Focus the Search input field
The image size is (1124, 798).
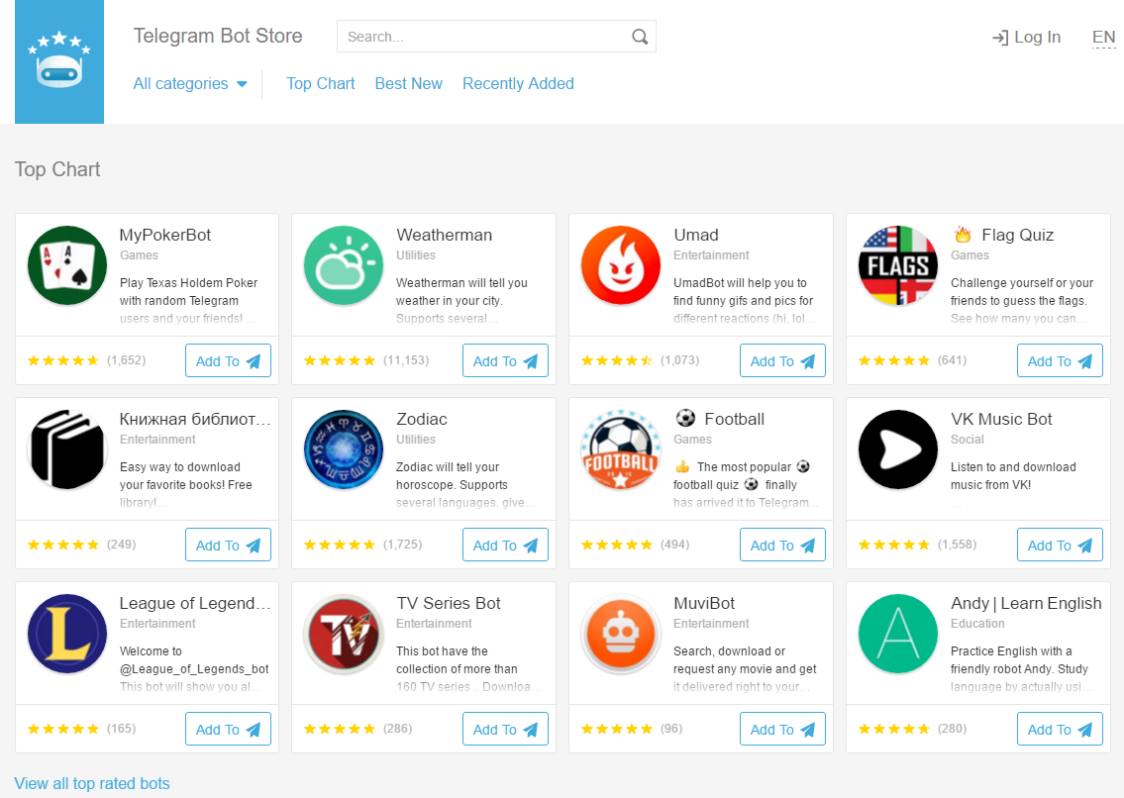click(496, 37)
